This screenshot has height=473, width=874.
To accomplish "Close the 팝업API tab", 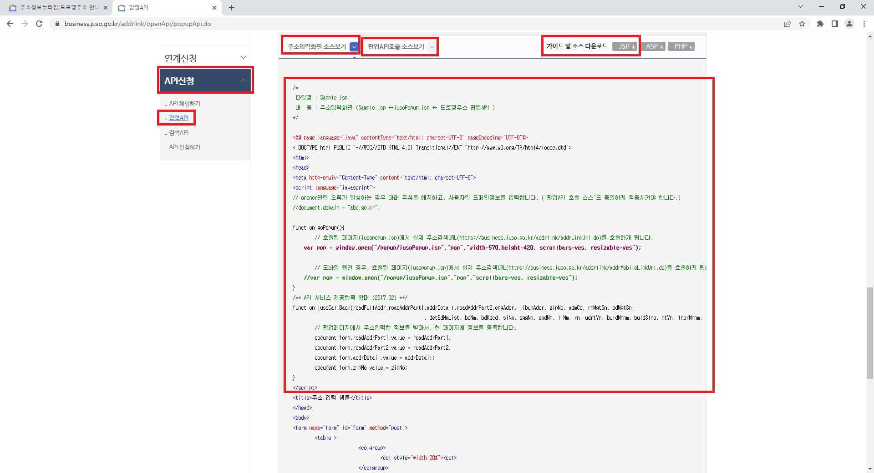I will coord(214,8).
